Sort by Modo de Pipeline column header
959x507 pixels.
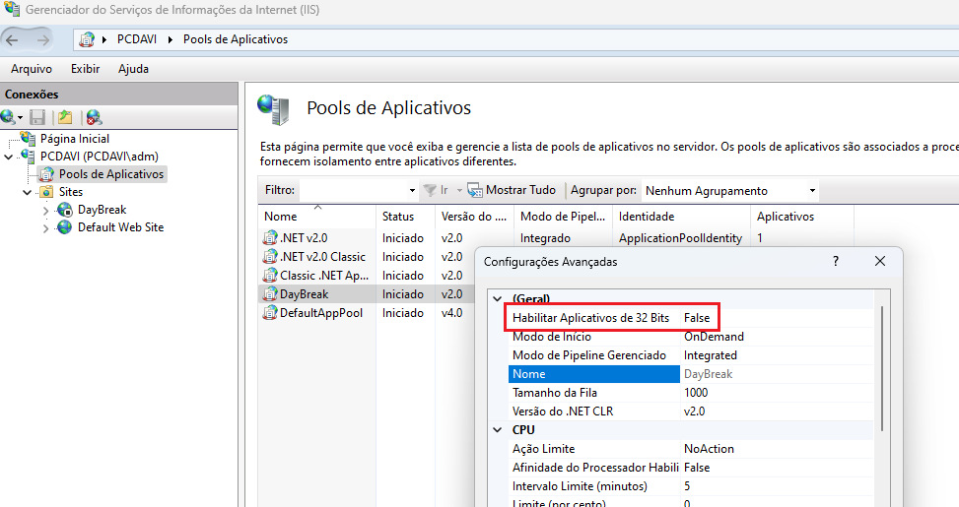(x=563, y=217)
